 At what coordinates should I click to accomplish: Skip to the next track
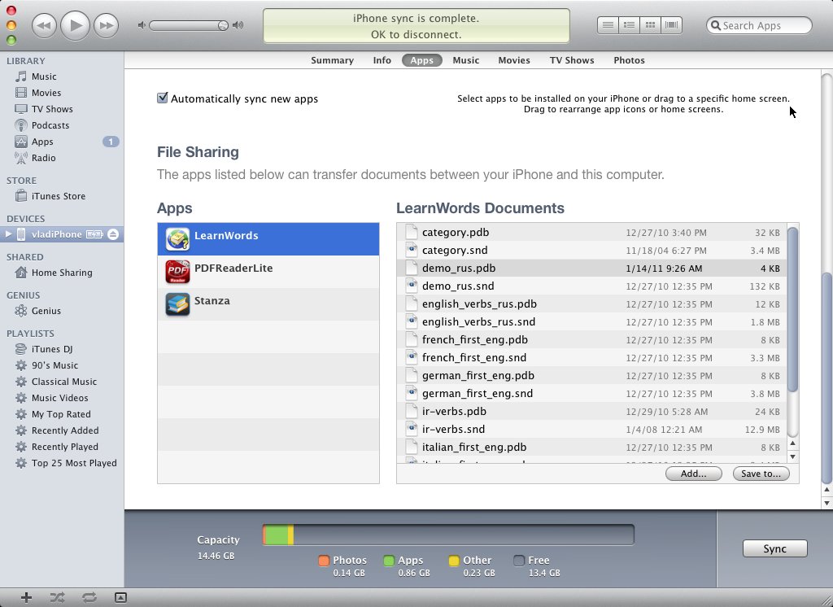click(x=106, y=26)
